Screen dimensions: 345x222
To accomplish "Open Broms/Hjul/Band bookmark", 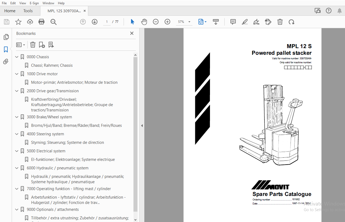I will pyautogui.click(x=76, y=125).
